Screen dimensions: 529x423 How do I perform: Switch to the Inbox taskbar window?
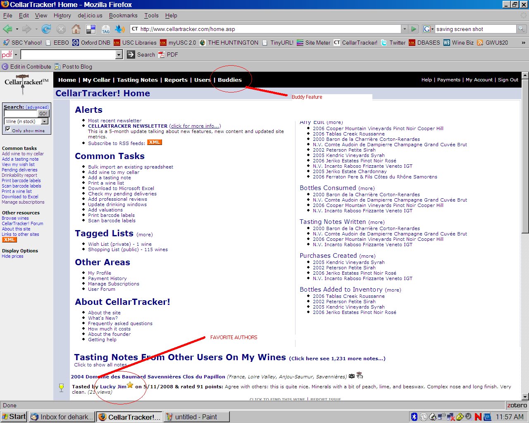click(x=62, y=417)
